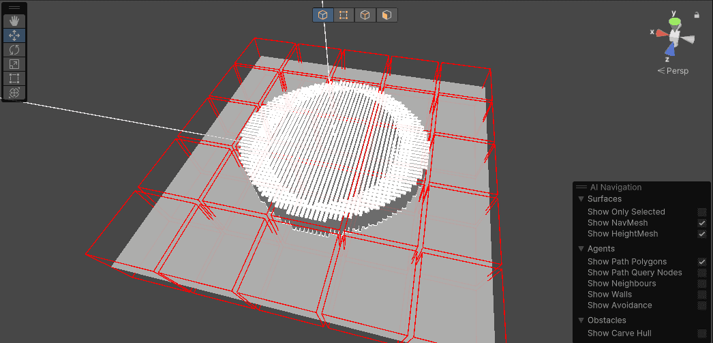Image resolution: width=713 pixels, height=343 pixels.
Task: Toggle the scene gizmo rotation lock
Action: (696, 14)
